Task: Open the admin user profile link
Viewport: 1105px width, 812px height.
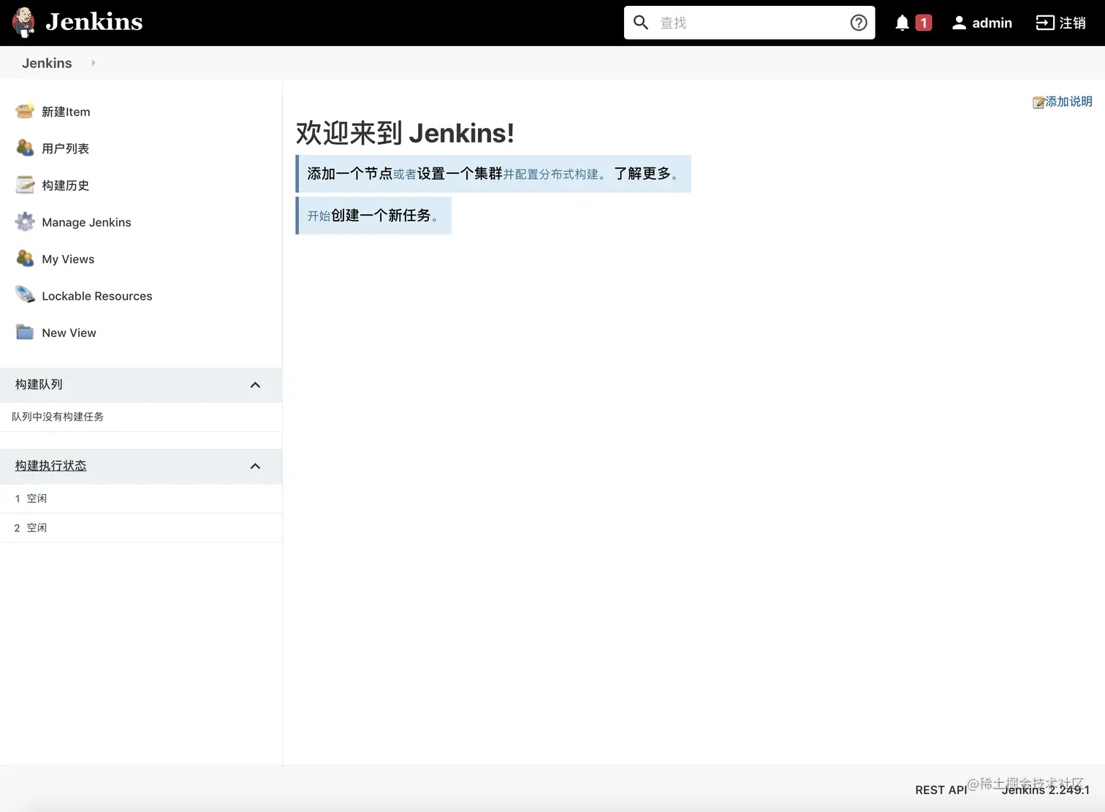Action: (x=992, y=23)
